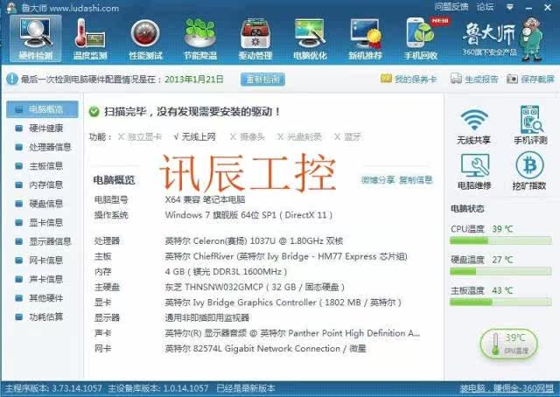Open 节能降温 energy saving tool

click(x=200, y=39)
